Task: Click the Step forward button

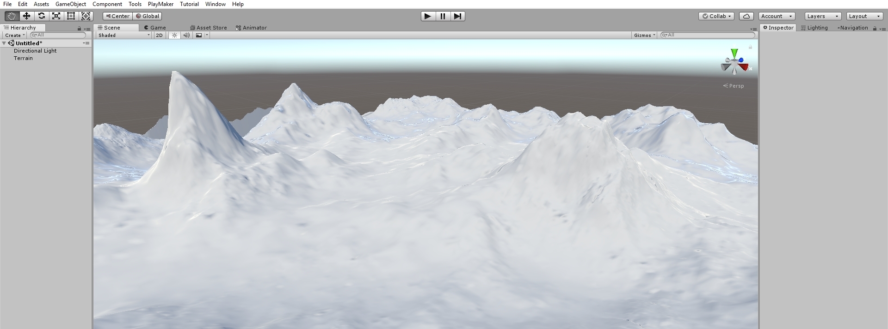Action: 457,16
